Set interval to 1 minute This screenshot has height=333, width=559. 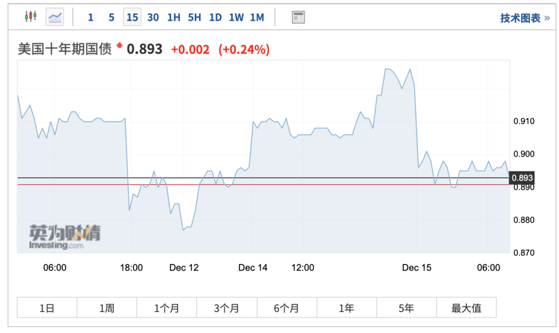pyautogui.click(x=90, y=17)
